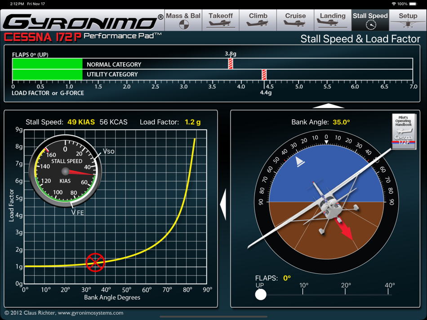
Task: Tap the red crosshair marker on curve
Action: [95, 262]
